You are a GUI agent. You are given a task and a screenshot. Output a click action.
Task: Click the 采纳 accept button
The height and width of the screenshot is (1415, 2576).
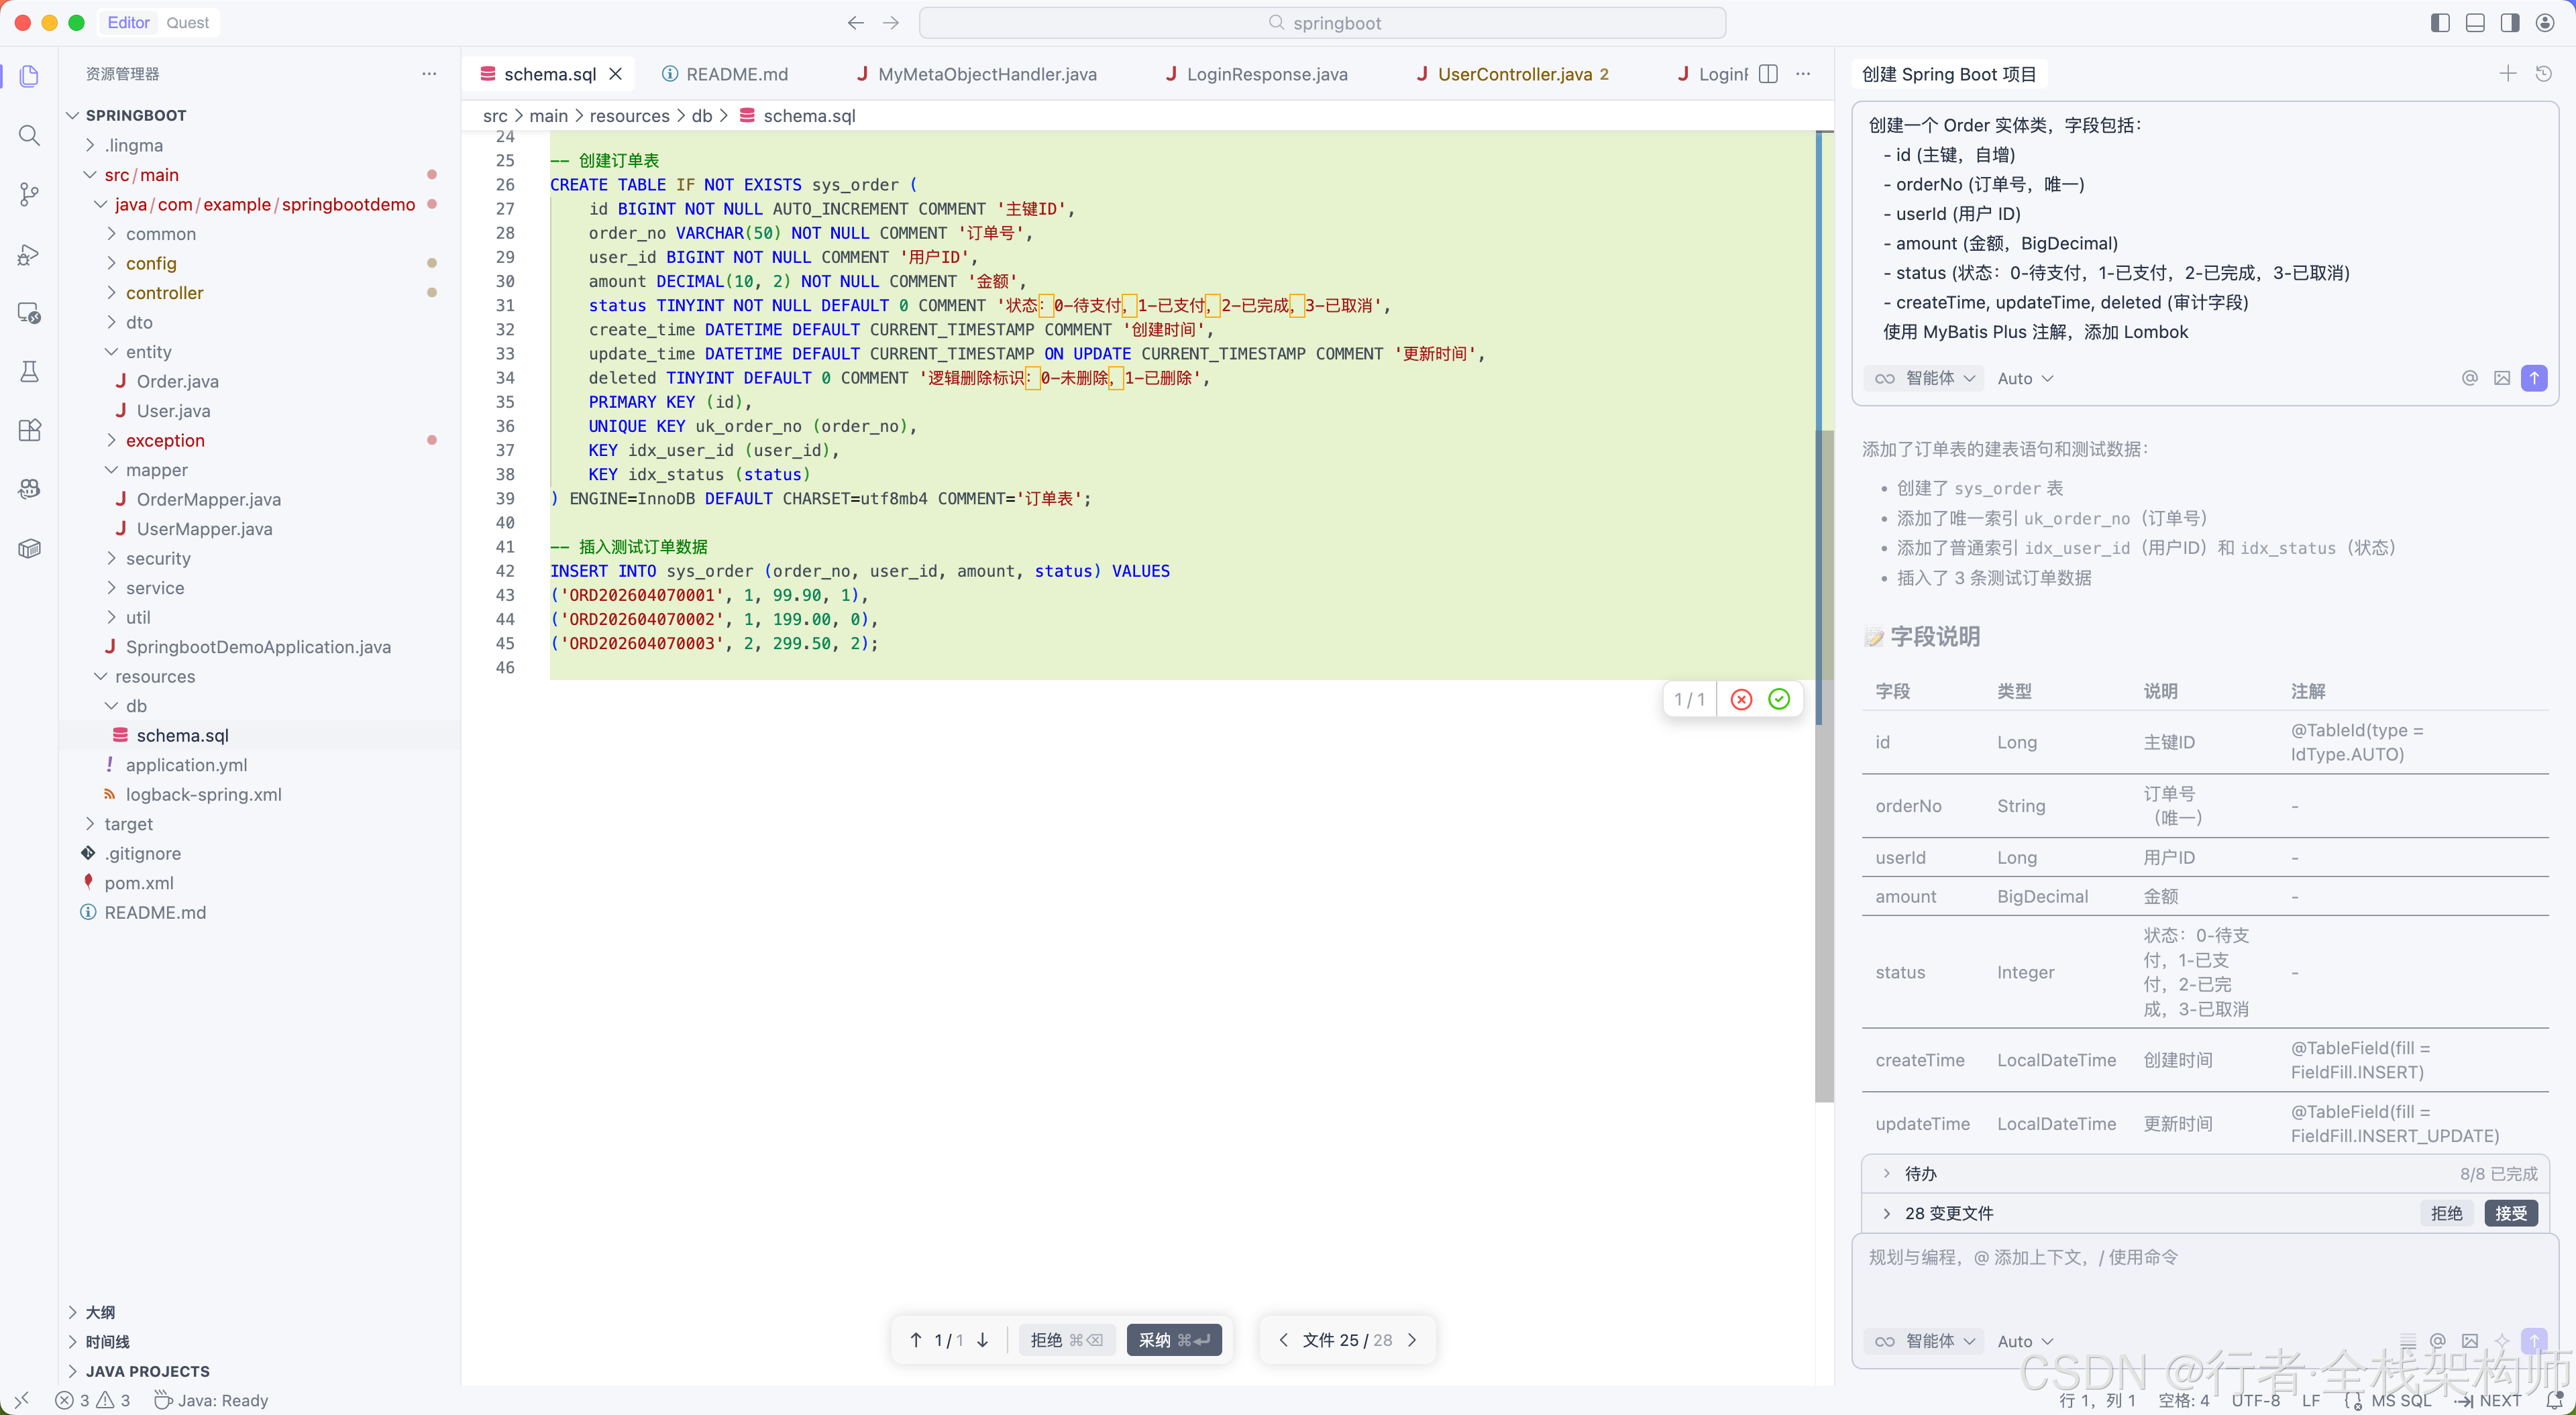[x=1173, y=1340]
